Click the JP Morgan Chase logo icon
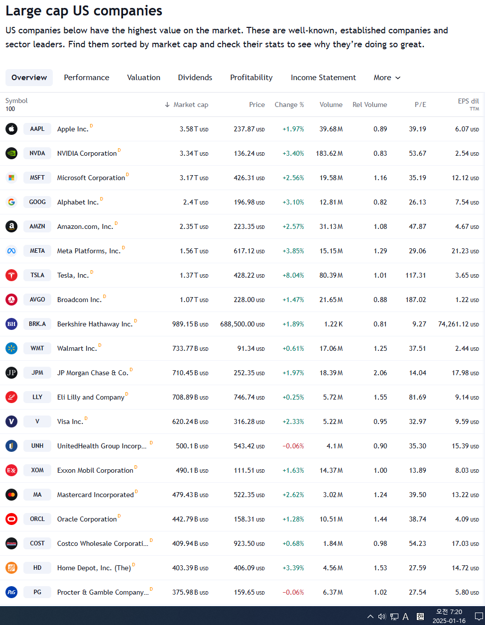The height and width of the screenshot is (625, 485). pyautogui.click(x=11, y=373)
